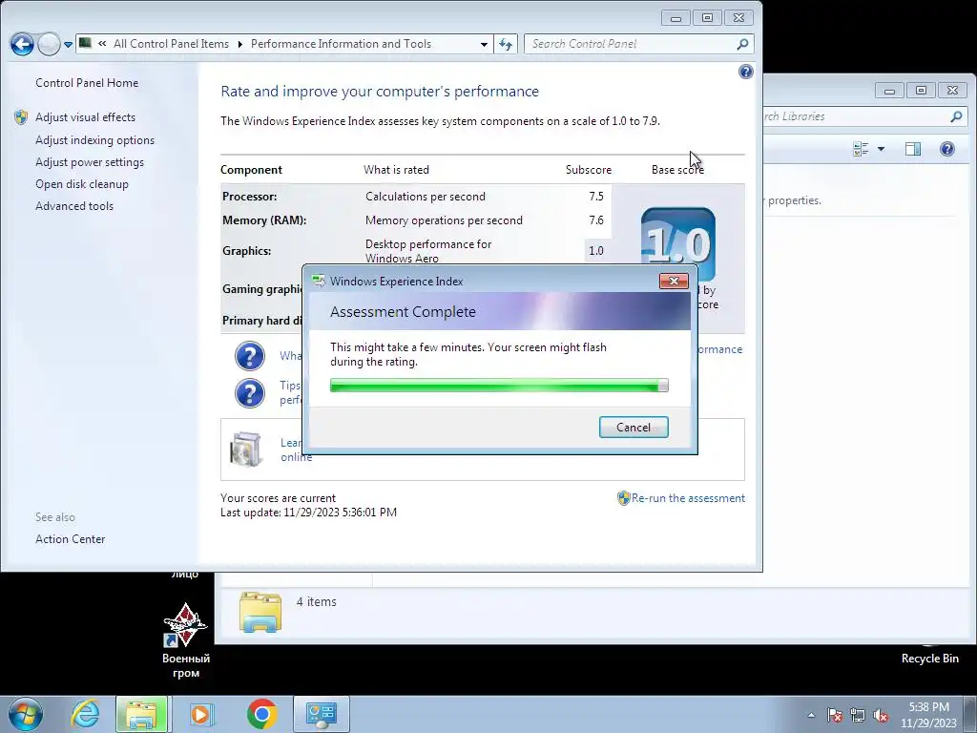Select the Recycle Bin desktop label
This screenshot has height=733, width=977.
[x=929, y=659]
